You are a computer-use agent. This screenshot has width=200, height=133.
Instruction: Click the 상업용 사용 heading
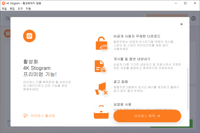(122, 104)
